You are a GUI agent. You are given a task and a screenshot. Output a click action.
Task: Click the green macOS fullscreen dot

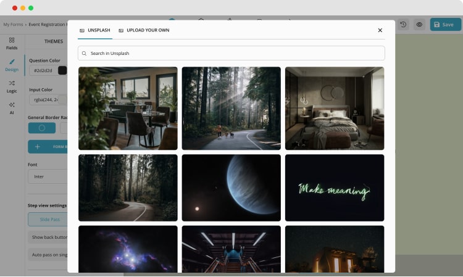31,8
